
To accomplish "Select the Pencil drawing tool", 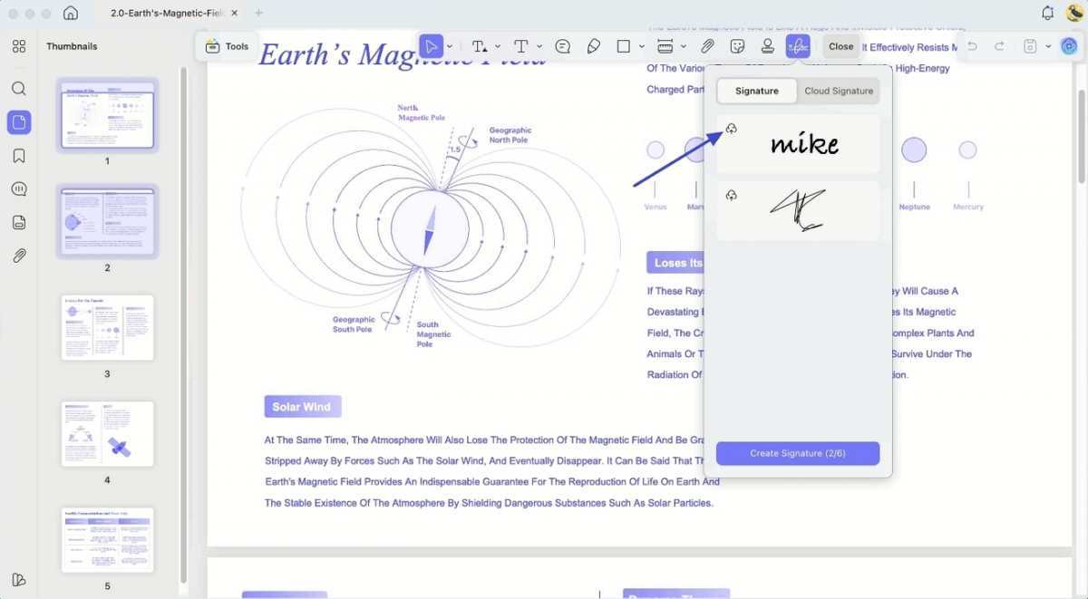I will [593, 46].
